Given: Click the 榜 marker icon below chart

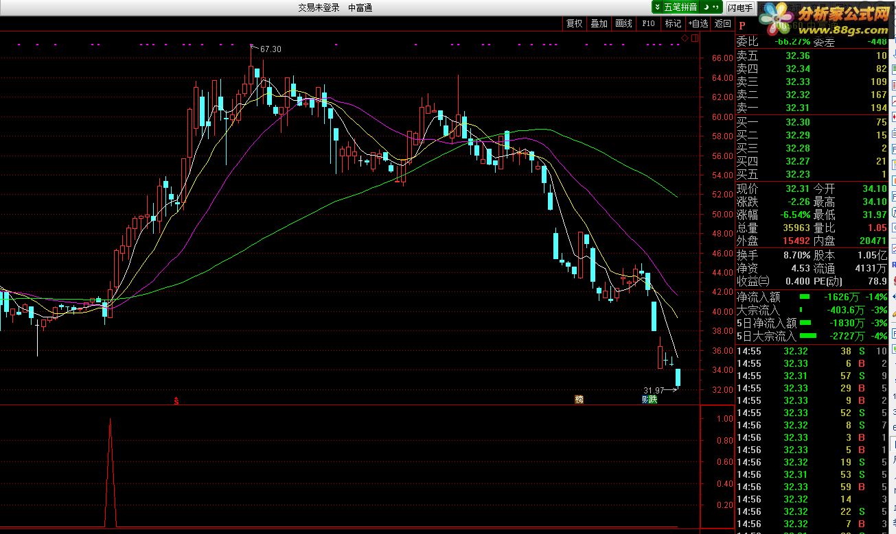Looking at the screenshot, I should pos(579,400).
